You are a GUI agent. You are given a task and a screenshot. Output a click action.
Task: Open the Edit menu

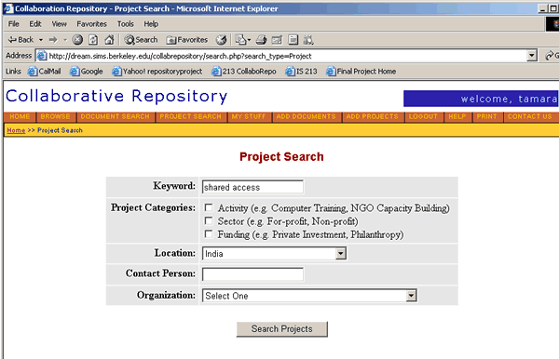click(35, 24)
